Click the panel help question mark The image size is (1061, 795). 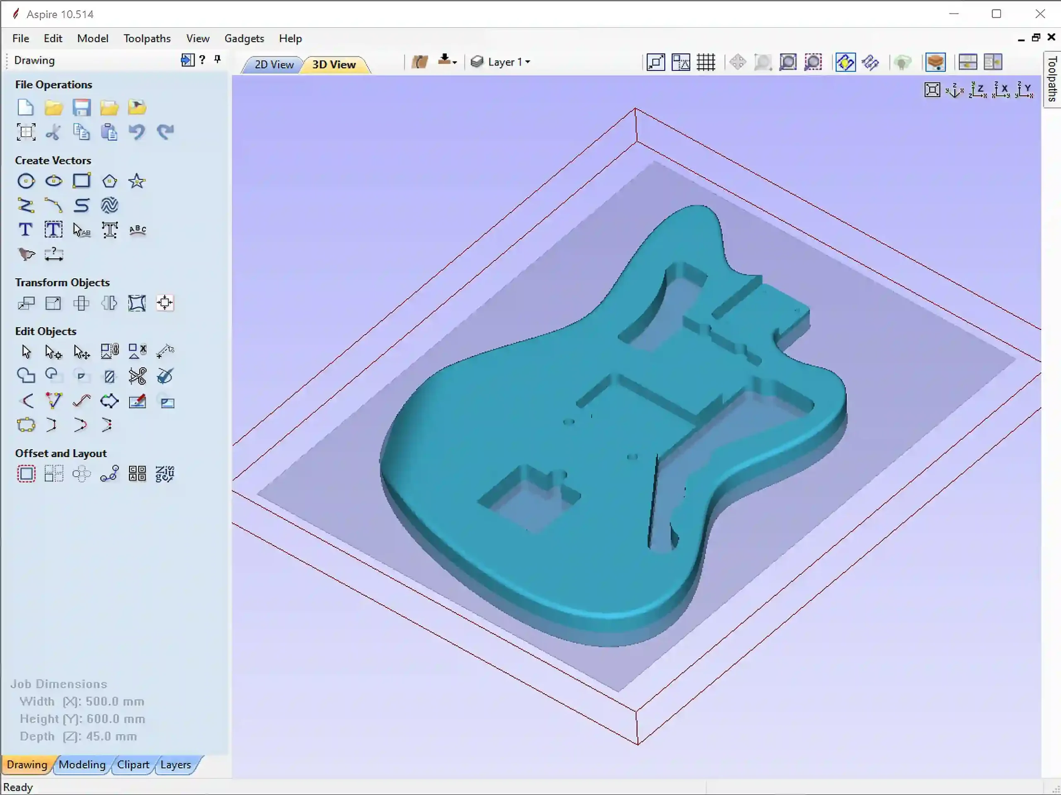click(x=202, y=60)
